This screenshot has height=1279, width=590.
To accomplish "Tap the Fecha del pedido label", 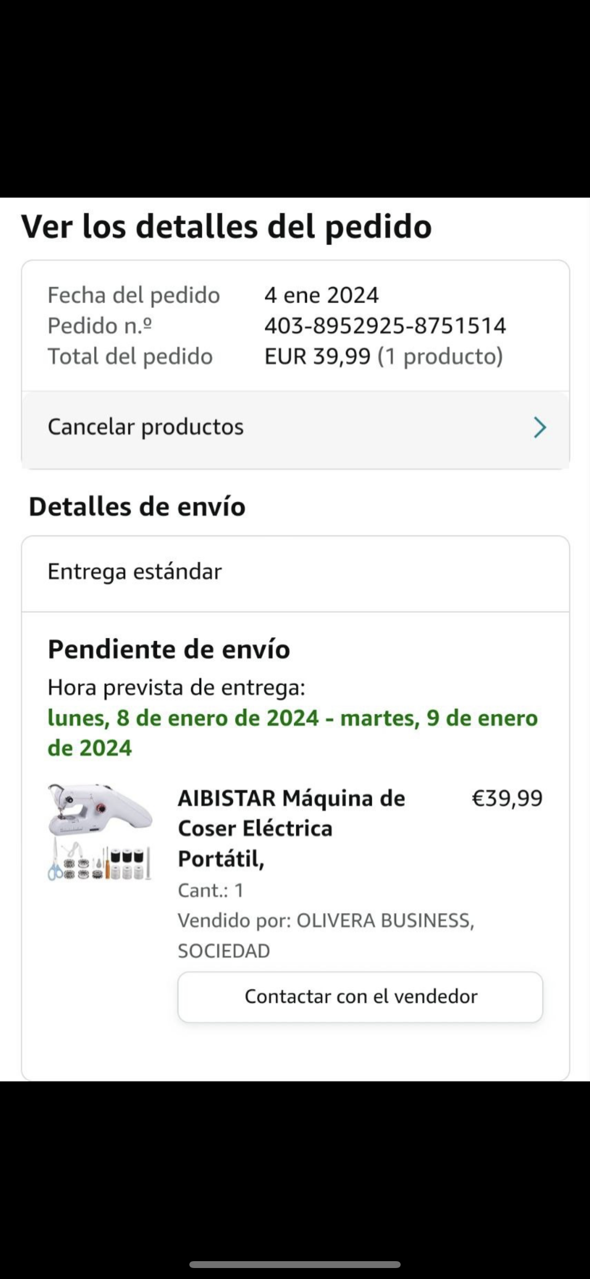I will point(134,296).
